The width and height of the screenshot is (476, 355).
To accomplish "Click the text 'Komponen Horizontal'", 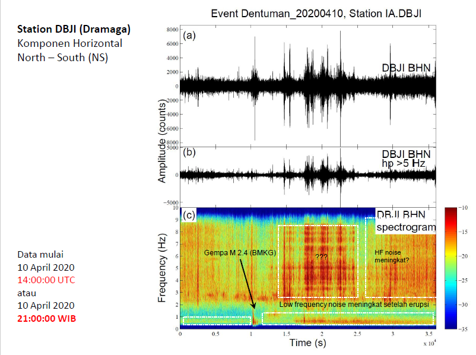I will 70,43.
